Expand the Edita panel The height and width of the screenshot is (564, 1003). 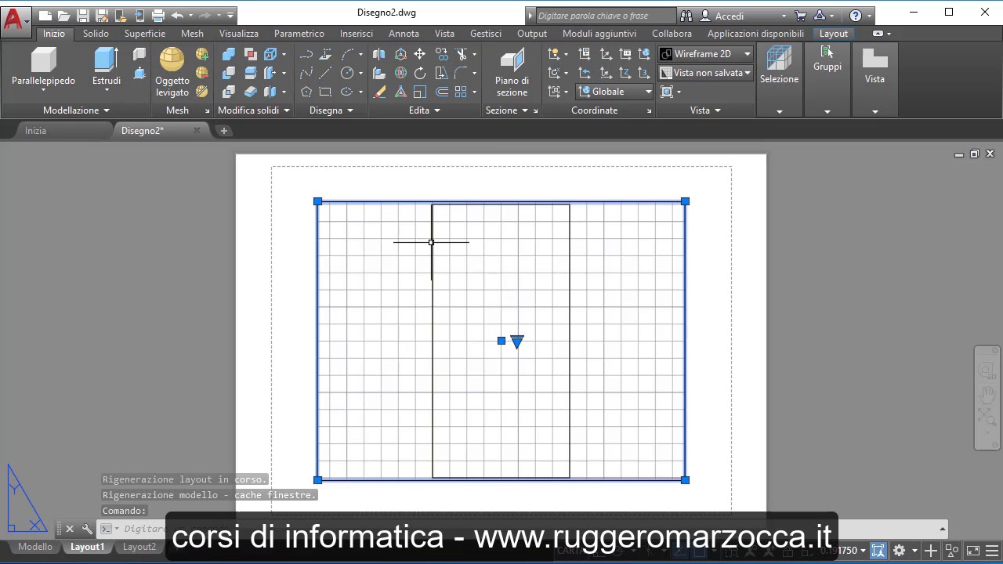424,110
